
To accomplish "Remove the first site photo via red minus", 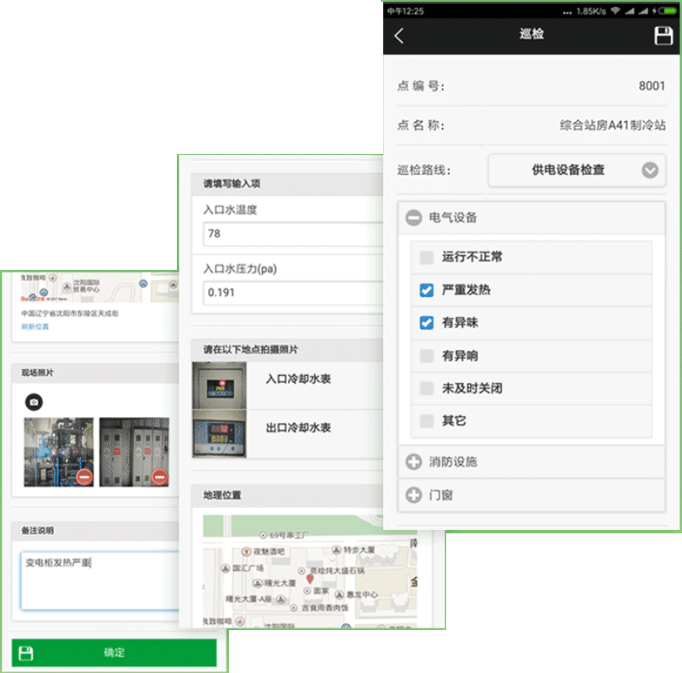I will tap(84, 478).
